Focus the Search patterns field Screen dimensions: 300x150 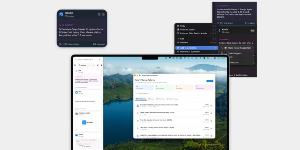pos(174,94)
